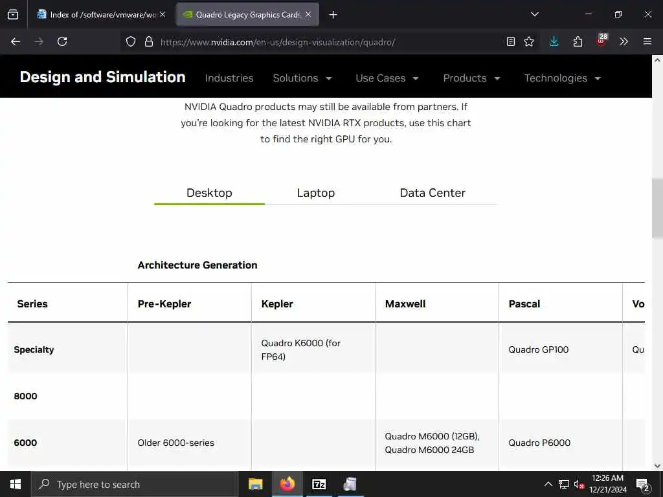Open Firefox View tab icon
Image resolution: width=663 pixels, height=497 pixels.
pyautogui.click(x=13, y=15)
